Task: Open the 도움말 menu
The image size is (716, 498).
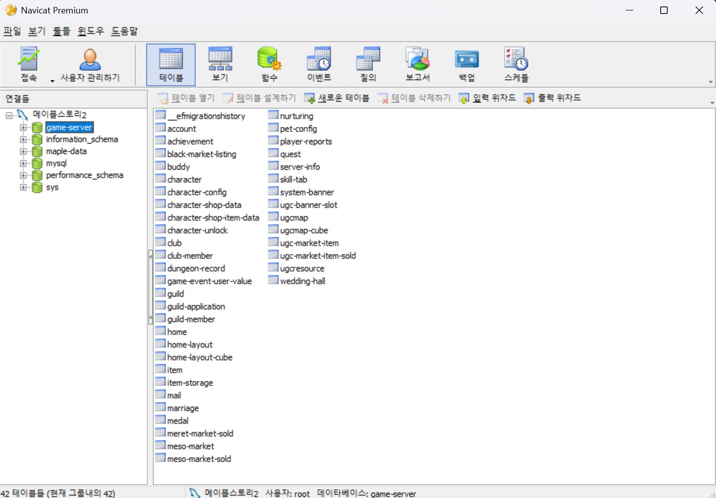Action: point(124,31)
